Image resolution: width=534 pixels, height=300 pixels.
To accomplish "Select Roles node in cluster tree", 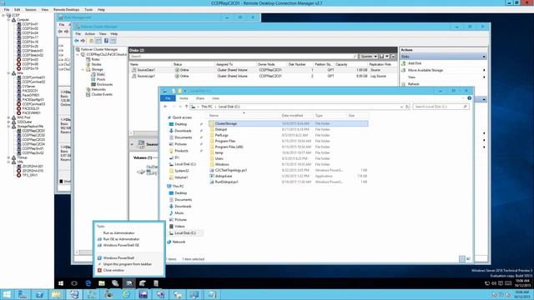I will tap(95, 59).
